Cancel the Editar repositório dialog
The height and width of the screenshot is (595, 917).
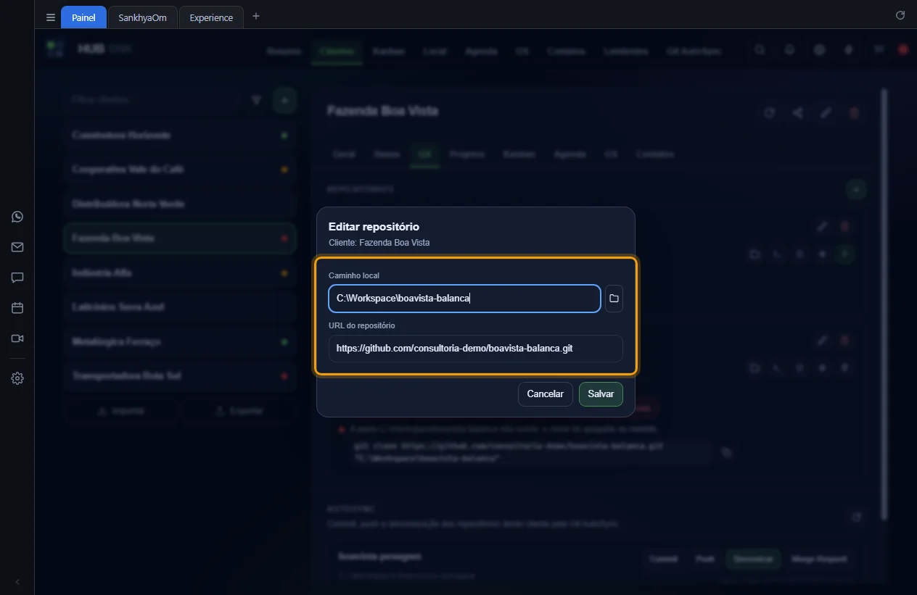pyautogui.click(x=545, y=394)
